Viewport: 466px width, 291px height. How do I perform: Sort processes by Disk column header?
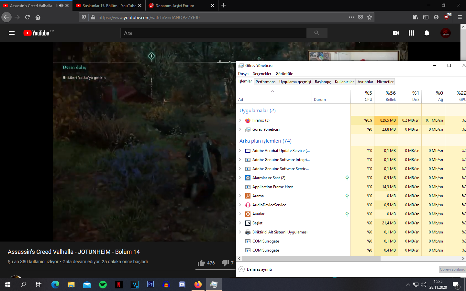pyautogui.click(x=410, y=96)
